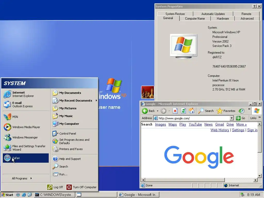The height and width of the screenshot is (198, 264).
Task: Click the Settings link on Google
Action: pyautogui.click(x=238, y=130)
